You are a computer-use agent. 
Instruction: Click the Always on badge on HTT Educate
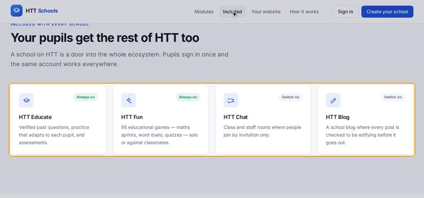pos(85,97)
